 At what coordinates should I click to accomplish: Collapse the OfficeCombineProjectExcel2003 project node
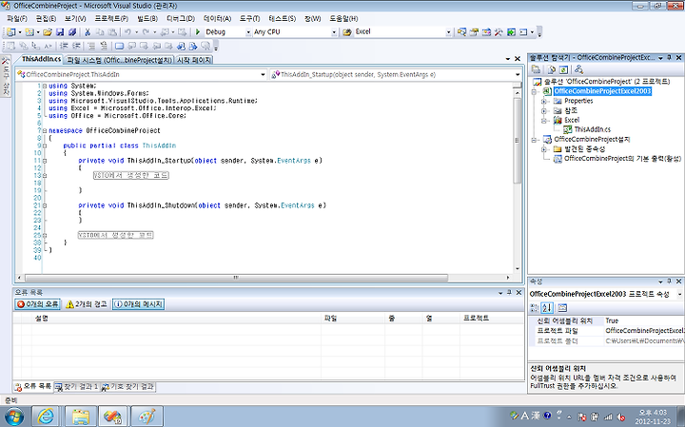[534, 91]
